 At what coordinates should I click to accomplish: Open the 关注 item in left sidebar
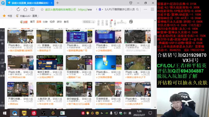pos(2,31)
